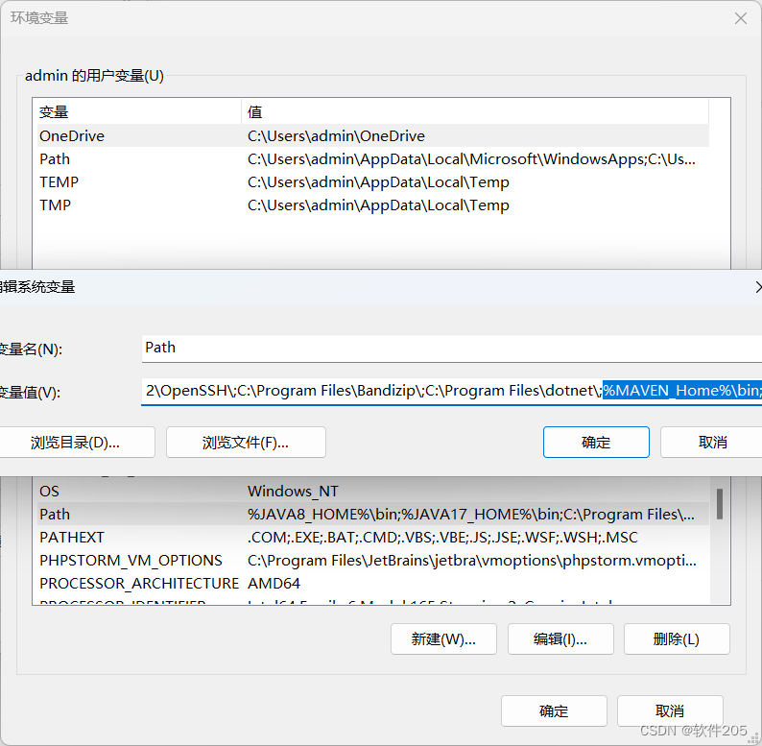Select the OneDrive user variable row
Screen dimensions: 762x746
pos(372,135)
